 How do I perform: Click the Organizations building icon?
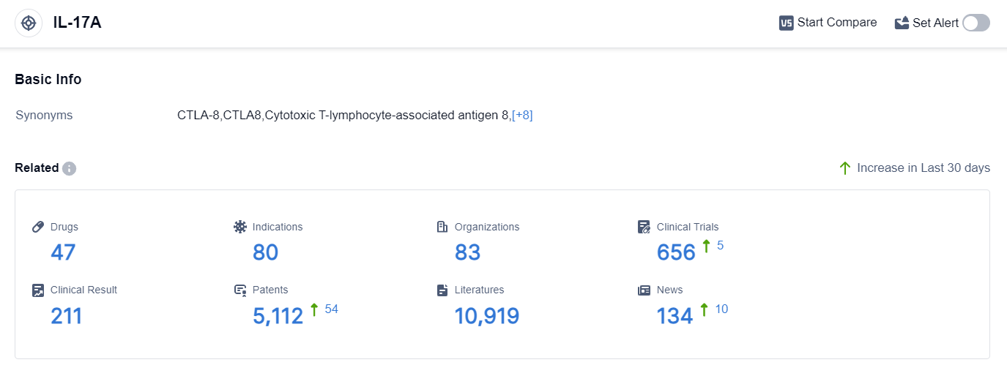click(x=442, y=227)
